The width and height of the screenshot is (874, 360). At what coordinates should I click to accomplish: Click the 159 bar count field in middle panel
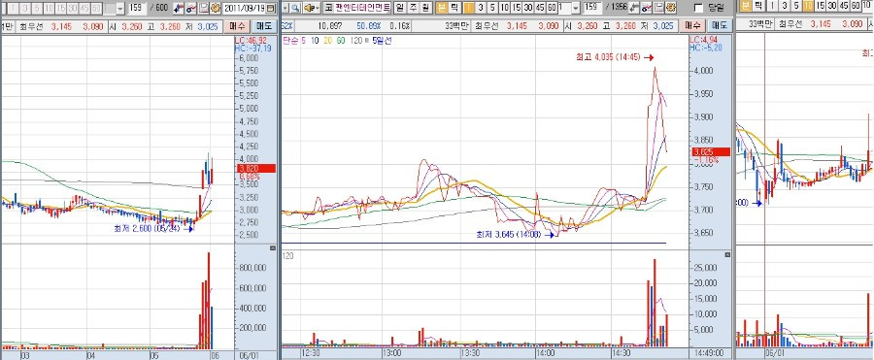[x=592, y=7]
